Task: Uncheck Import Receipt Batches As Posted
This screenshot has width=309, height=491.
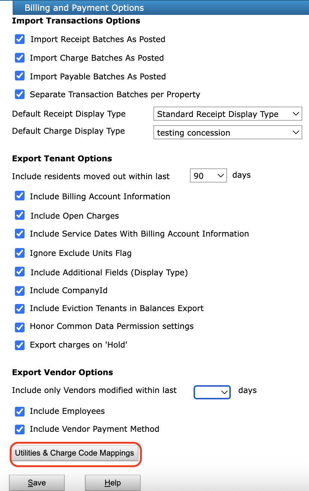Action: pos(20,39)
